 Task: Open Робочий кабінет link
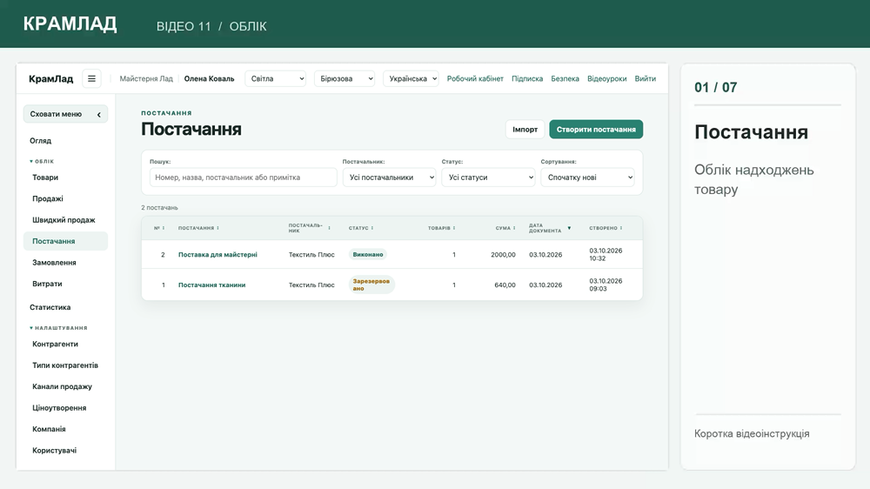(475, 79)
